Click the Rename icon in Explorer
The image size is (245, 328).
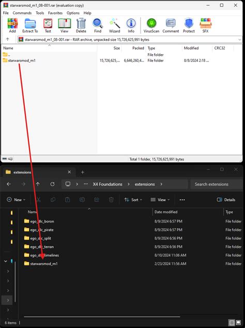point(82,200)
